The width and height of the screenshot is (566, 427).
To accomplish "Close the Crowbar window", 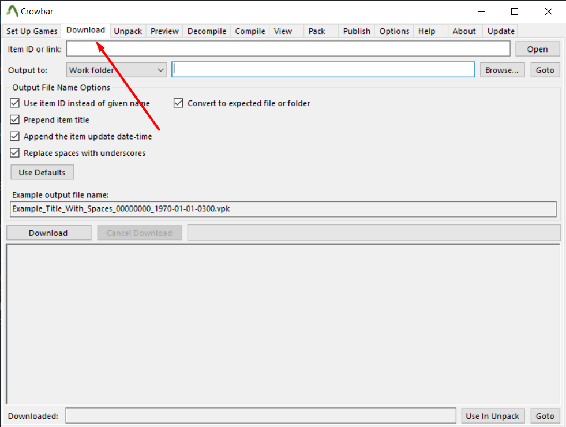I will [549, 12].
